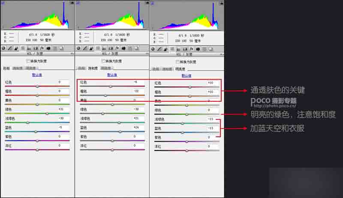The width and height of the screenshot is (343, 198).
Task: Open Lens Corrections icon in middle Saturation panel
Action: pos(111,48)
